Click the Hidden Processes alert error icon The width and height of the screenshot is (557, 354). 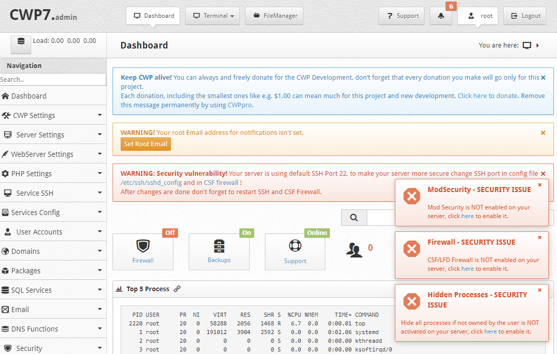(412, 301)
